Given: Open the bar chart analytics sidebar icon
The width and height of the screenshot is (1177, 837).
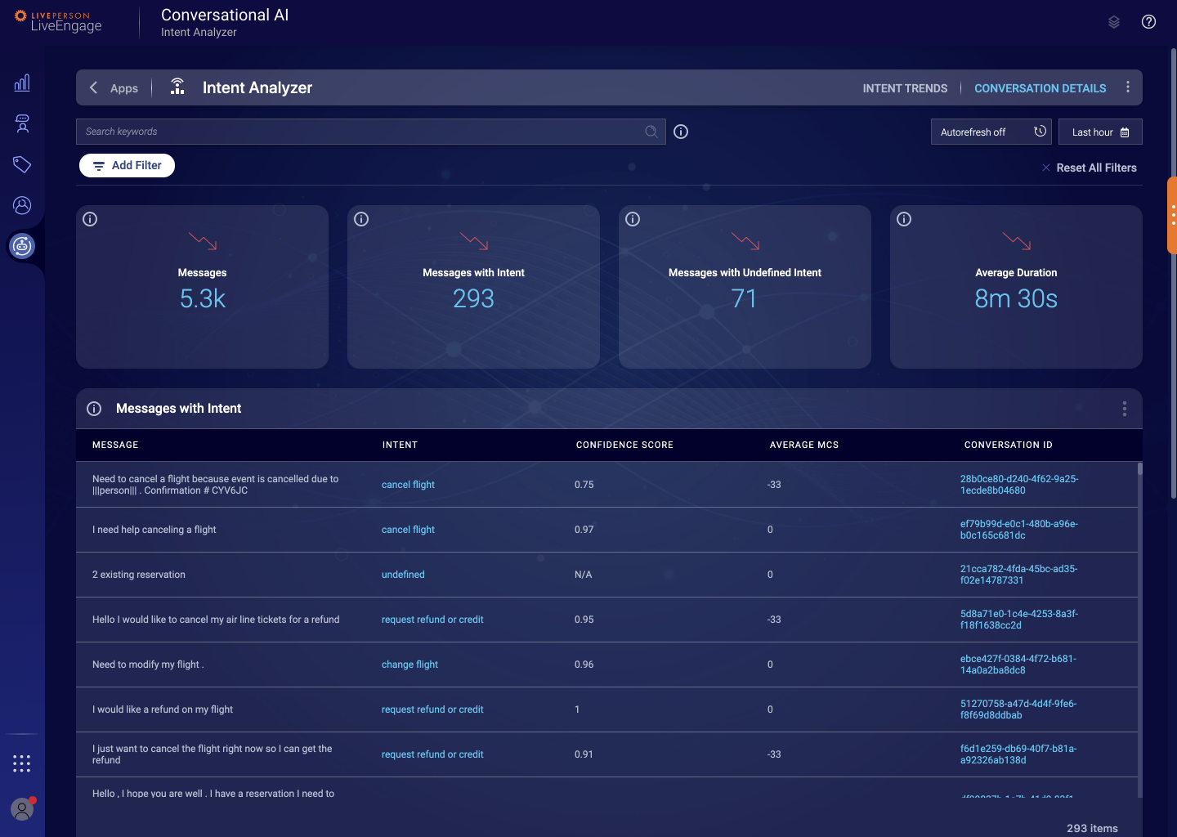Looking at the screenshot, I should click(22, 83).
